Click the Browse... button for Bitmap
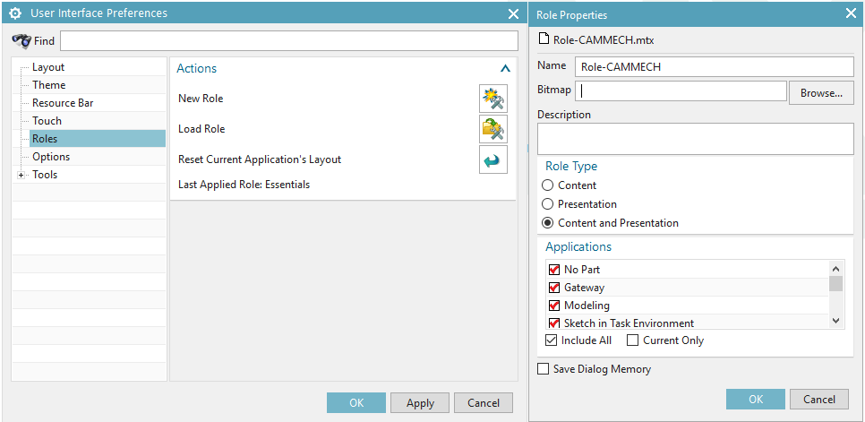Viewport: 865px width, 422px height. pyautogui.click(x=821, y=92)
